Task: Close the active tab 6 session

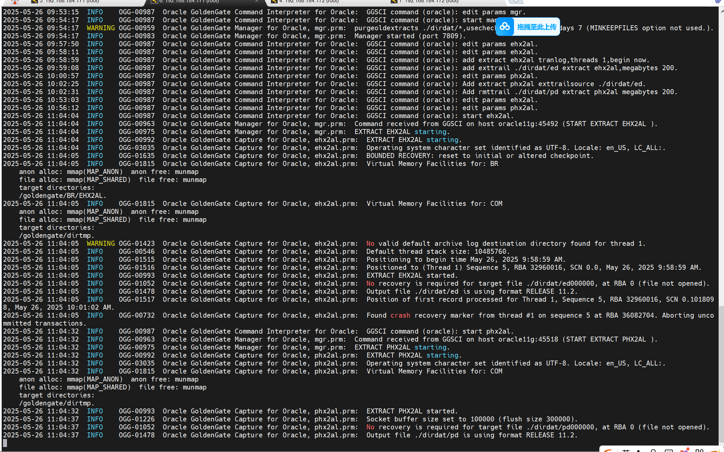Action: pyautogui.click(x=256, y=1)
